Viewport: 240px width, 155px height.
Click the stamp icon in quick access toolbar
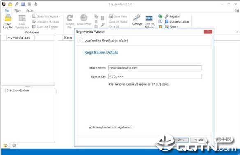point(35,4)
